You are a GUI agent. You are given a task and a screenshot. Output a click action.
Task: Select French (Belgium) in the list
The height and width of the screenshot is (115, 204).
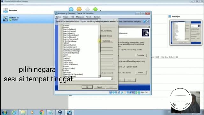pos(69,29)
